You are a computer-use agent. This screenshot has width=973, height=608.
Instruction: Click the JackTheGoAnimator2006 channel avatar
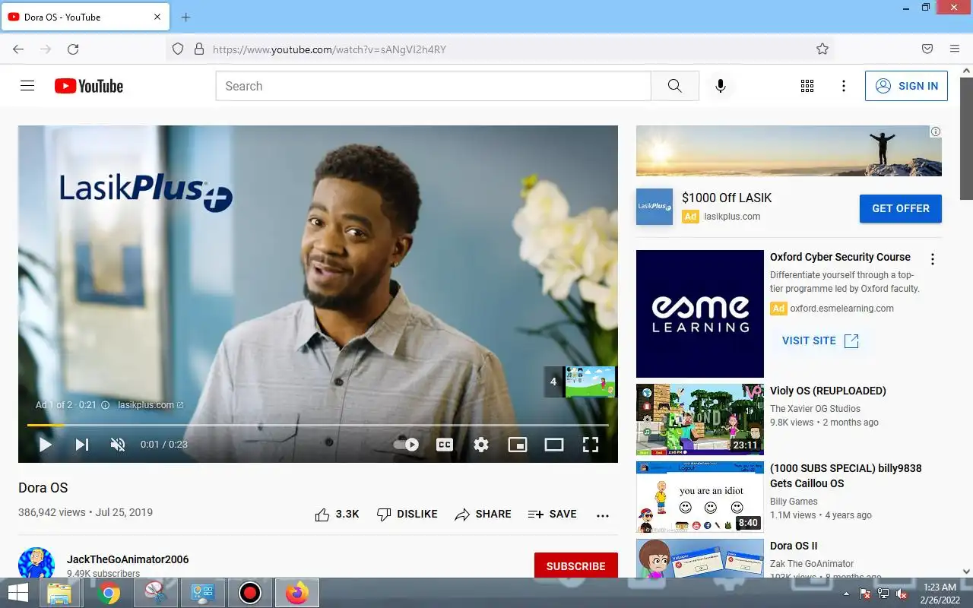tap(36, 564)
